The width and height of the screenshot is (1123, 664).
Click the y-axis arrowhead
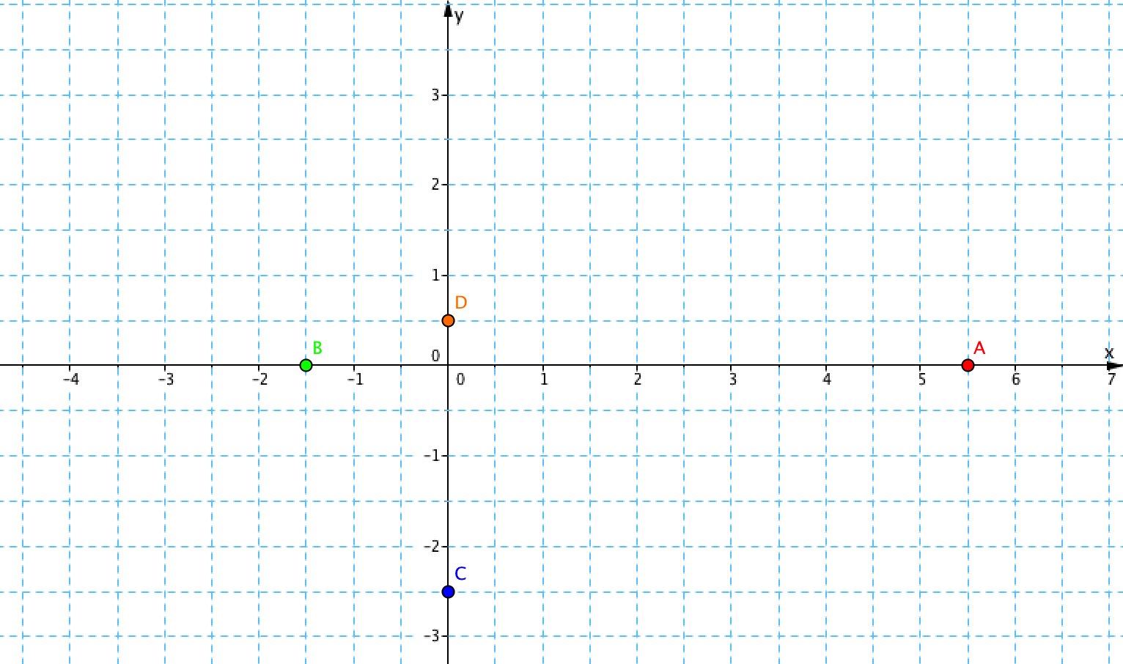click(x=448, y=10)
